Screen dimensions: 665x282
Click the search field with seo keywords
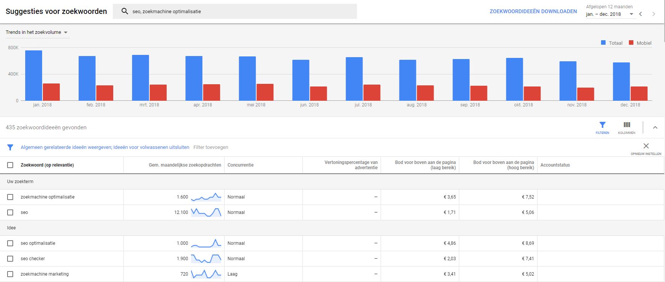(x=235, y=11)
